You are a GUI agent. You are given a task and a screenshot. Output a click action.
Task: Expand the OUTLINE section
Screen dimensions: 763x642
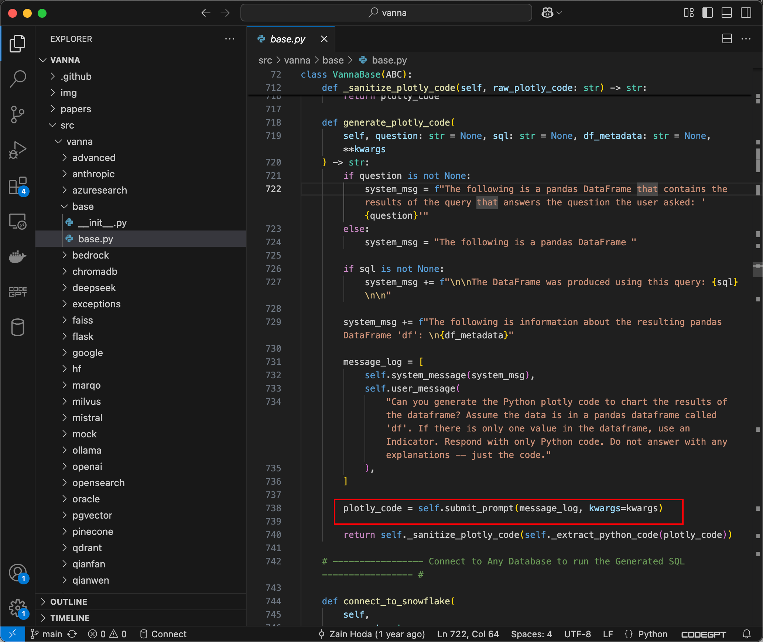coord(69,602)
